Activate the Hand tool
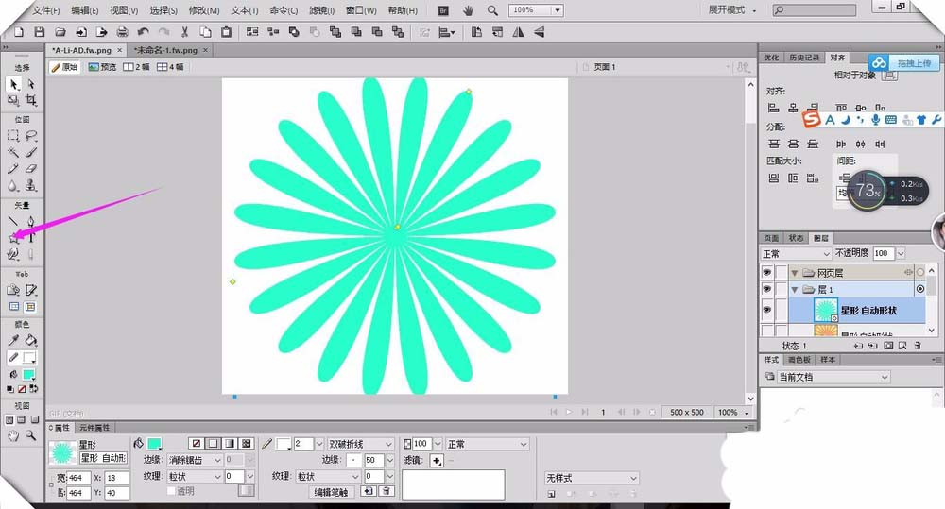Screen dimensions: 945x509 click(x=13, y=435)
